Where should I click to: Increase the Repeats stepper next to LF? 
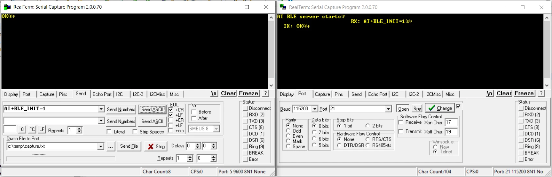tap(79, 128)
